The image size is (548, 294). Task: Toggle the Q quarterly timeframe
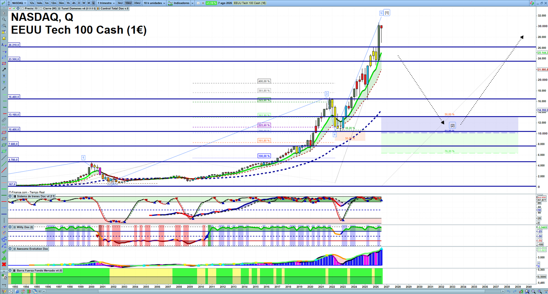tap(93, 3)
